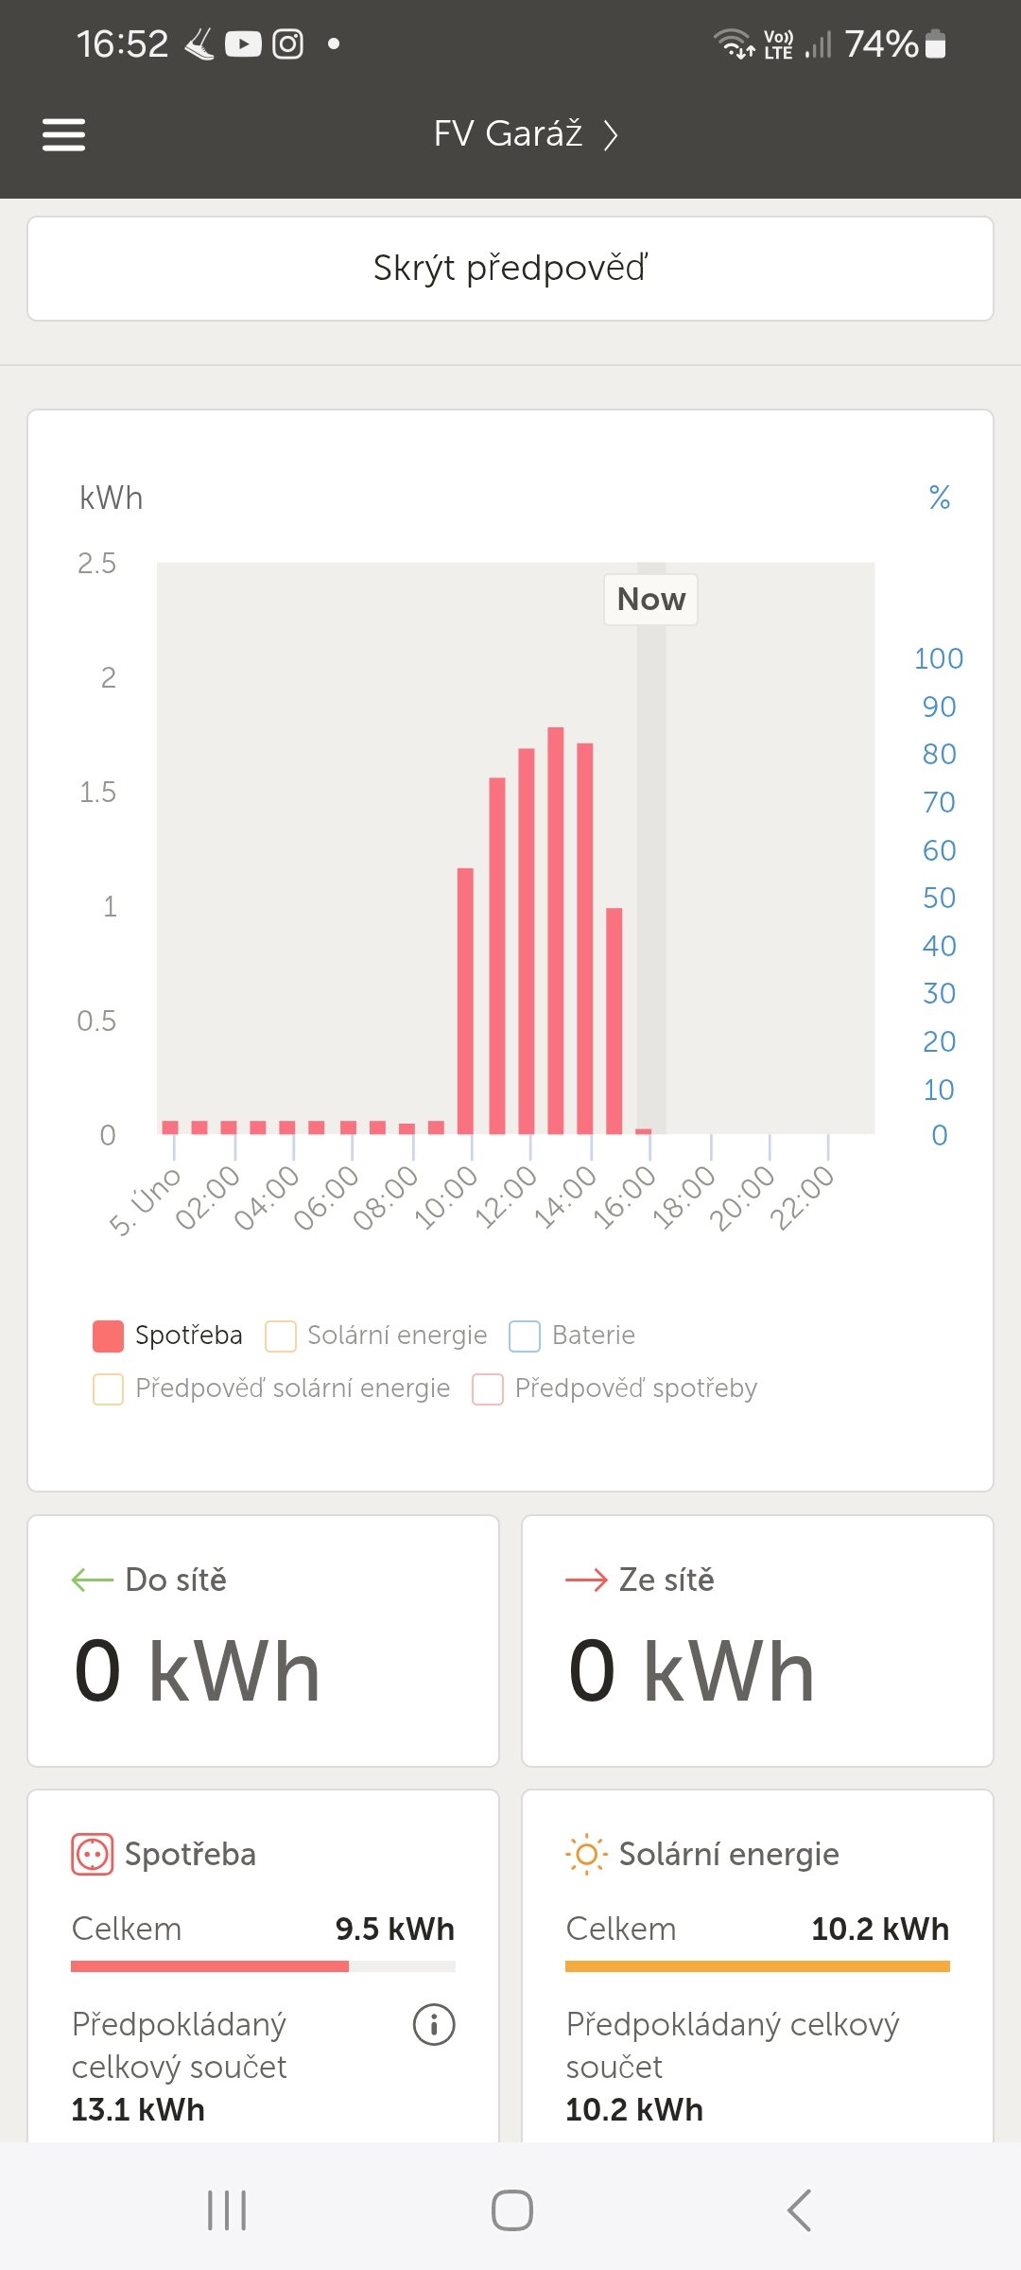Tap the info icon in Spotřeba card
The height and width of the screenshot is (2270, 1021).
(434, 2024)
